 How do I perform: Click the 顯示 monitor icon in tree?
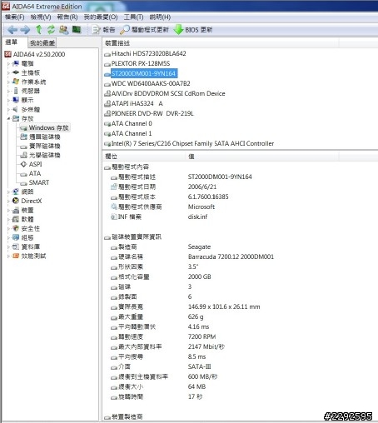(16, 100)
